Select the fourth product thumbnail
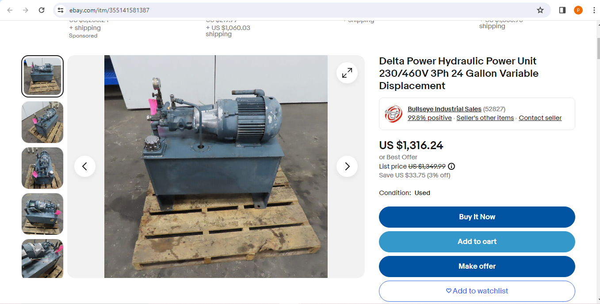The image size is (600, 304). 42,214
